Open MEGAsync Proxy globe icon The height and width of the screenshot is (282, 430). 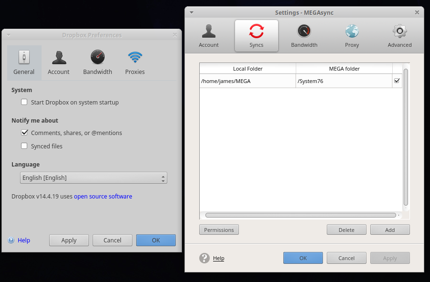(x=352, y=32)
